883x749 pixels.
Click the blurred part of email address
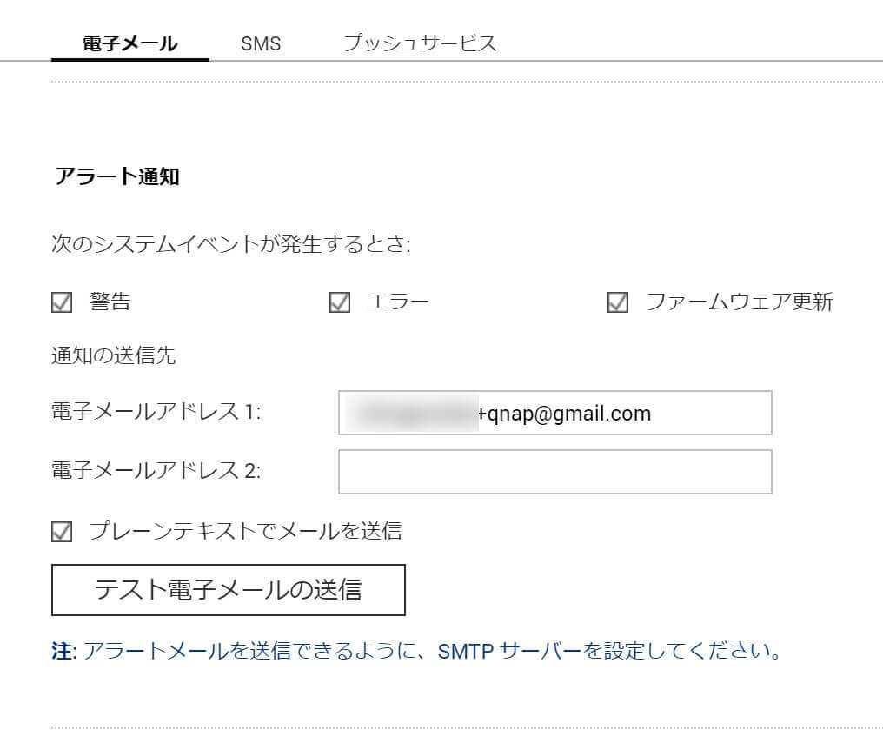[x=412, y=413]
